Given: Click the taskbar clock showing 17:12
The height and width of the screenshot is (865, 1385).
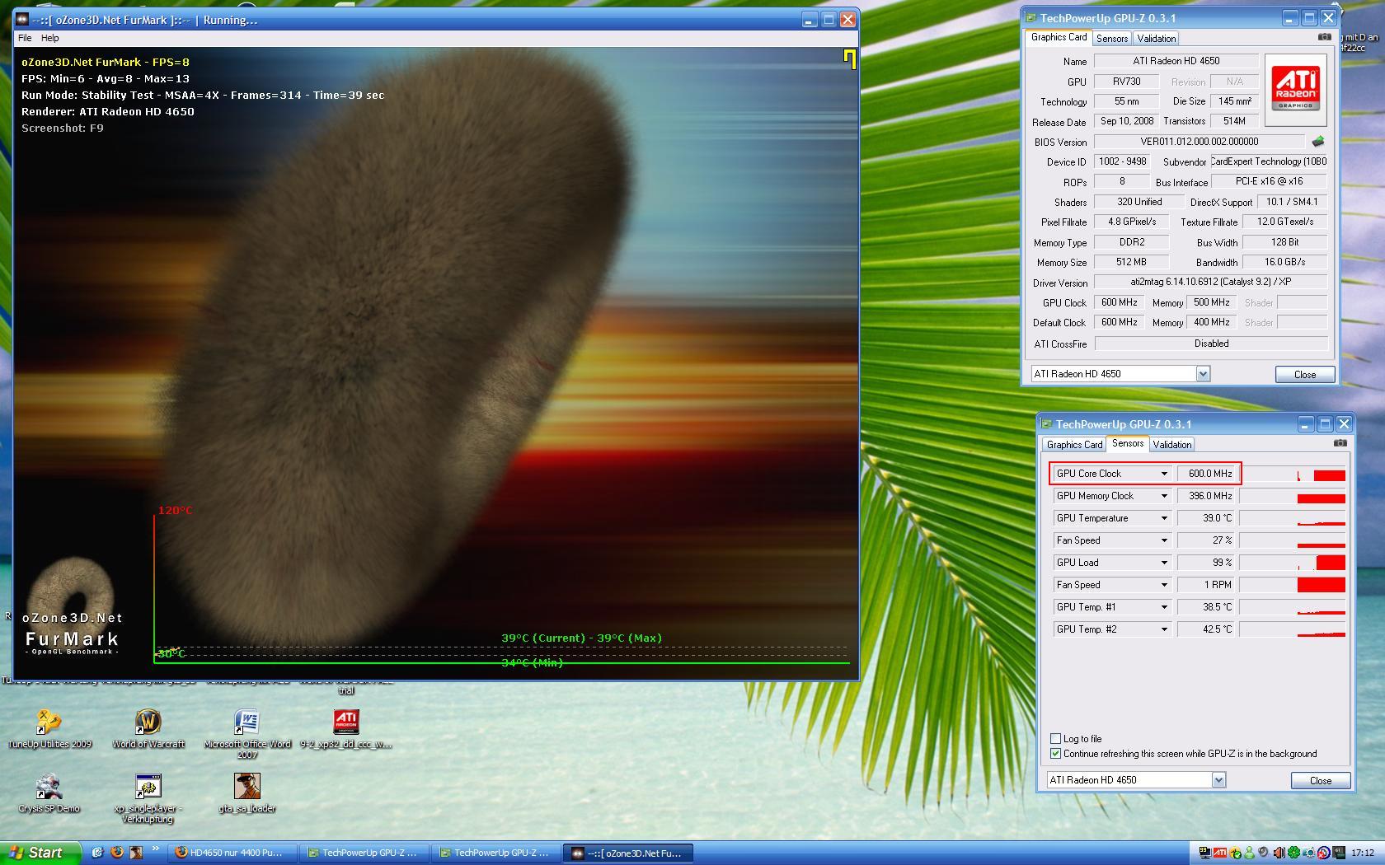Looking at the screenshot, I should [1363, 853].
